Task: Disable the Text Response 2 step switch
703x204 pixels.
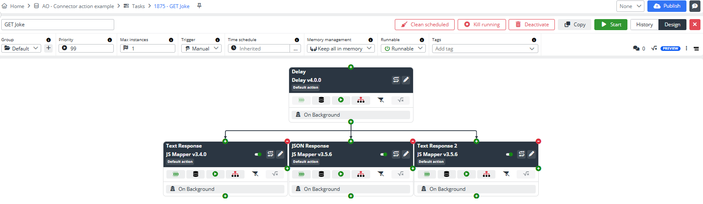Action: (x=509, y=154)
